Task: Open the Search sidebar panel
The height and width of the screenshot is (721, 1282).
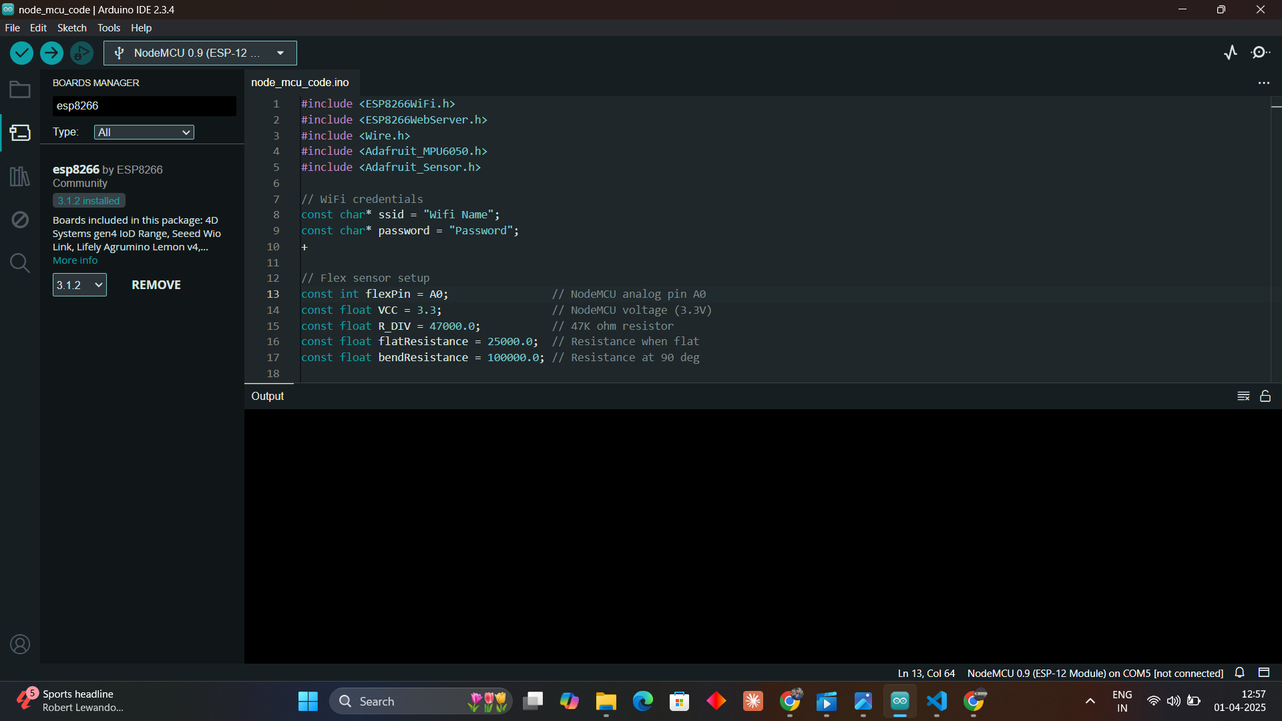Action: click(x=20, y=263)
